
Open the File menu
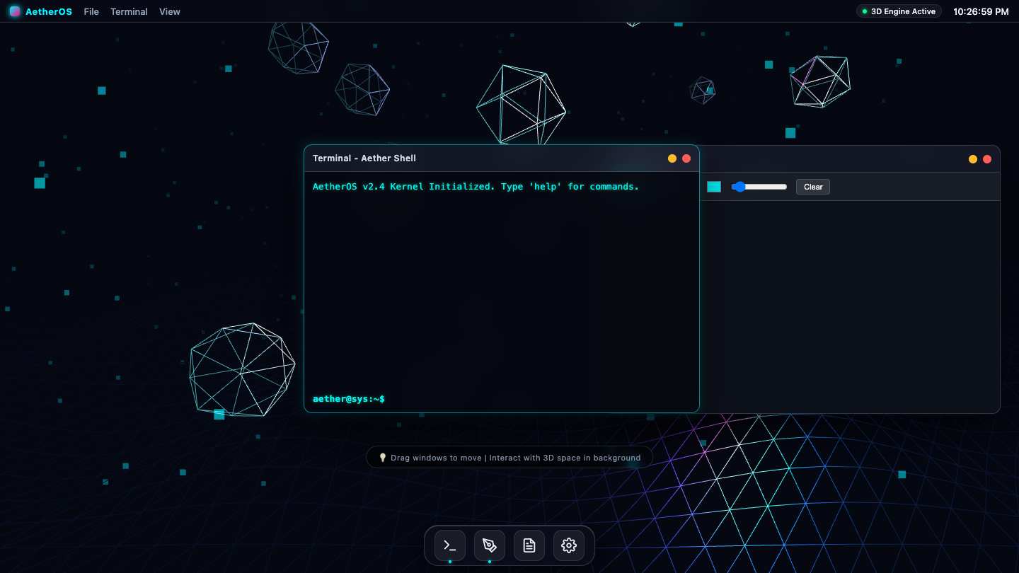click(91, 11)
